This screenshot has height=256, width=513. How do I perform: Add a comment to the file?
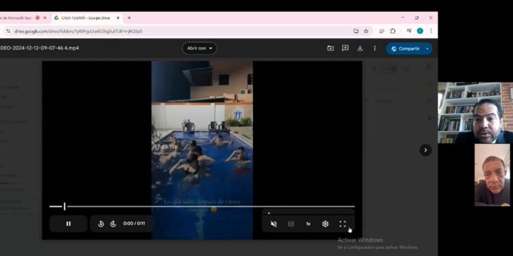345,48
